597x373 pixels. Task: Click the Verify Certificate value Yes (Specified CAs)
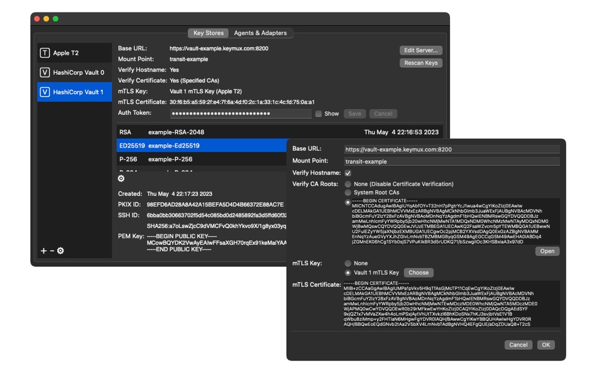click(194, 80)
